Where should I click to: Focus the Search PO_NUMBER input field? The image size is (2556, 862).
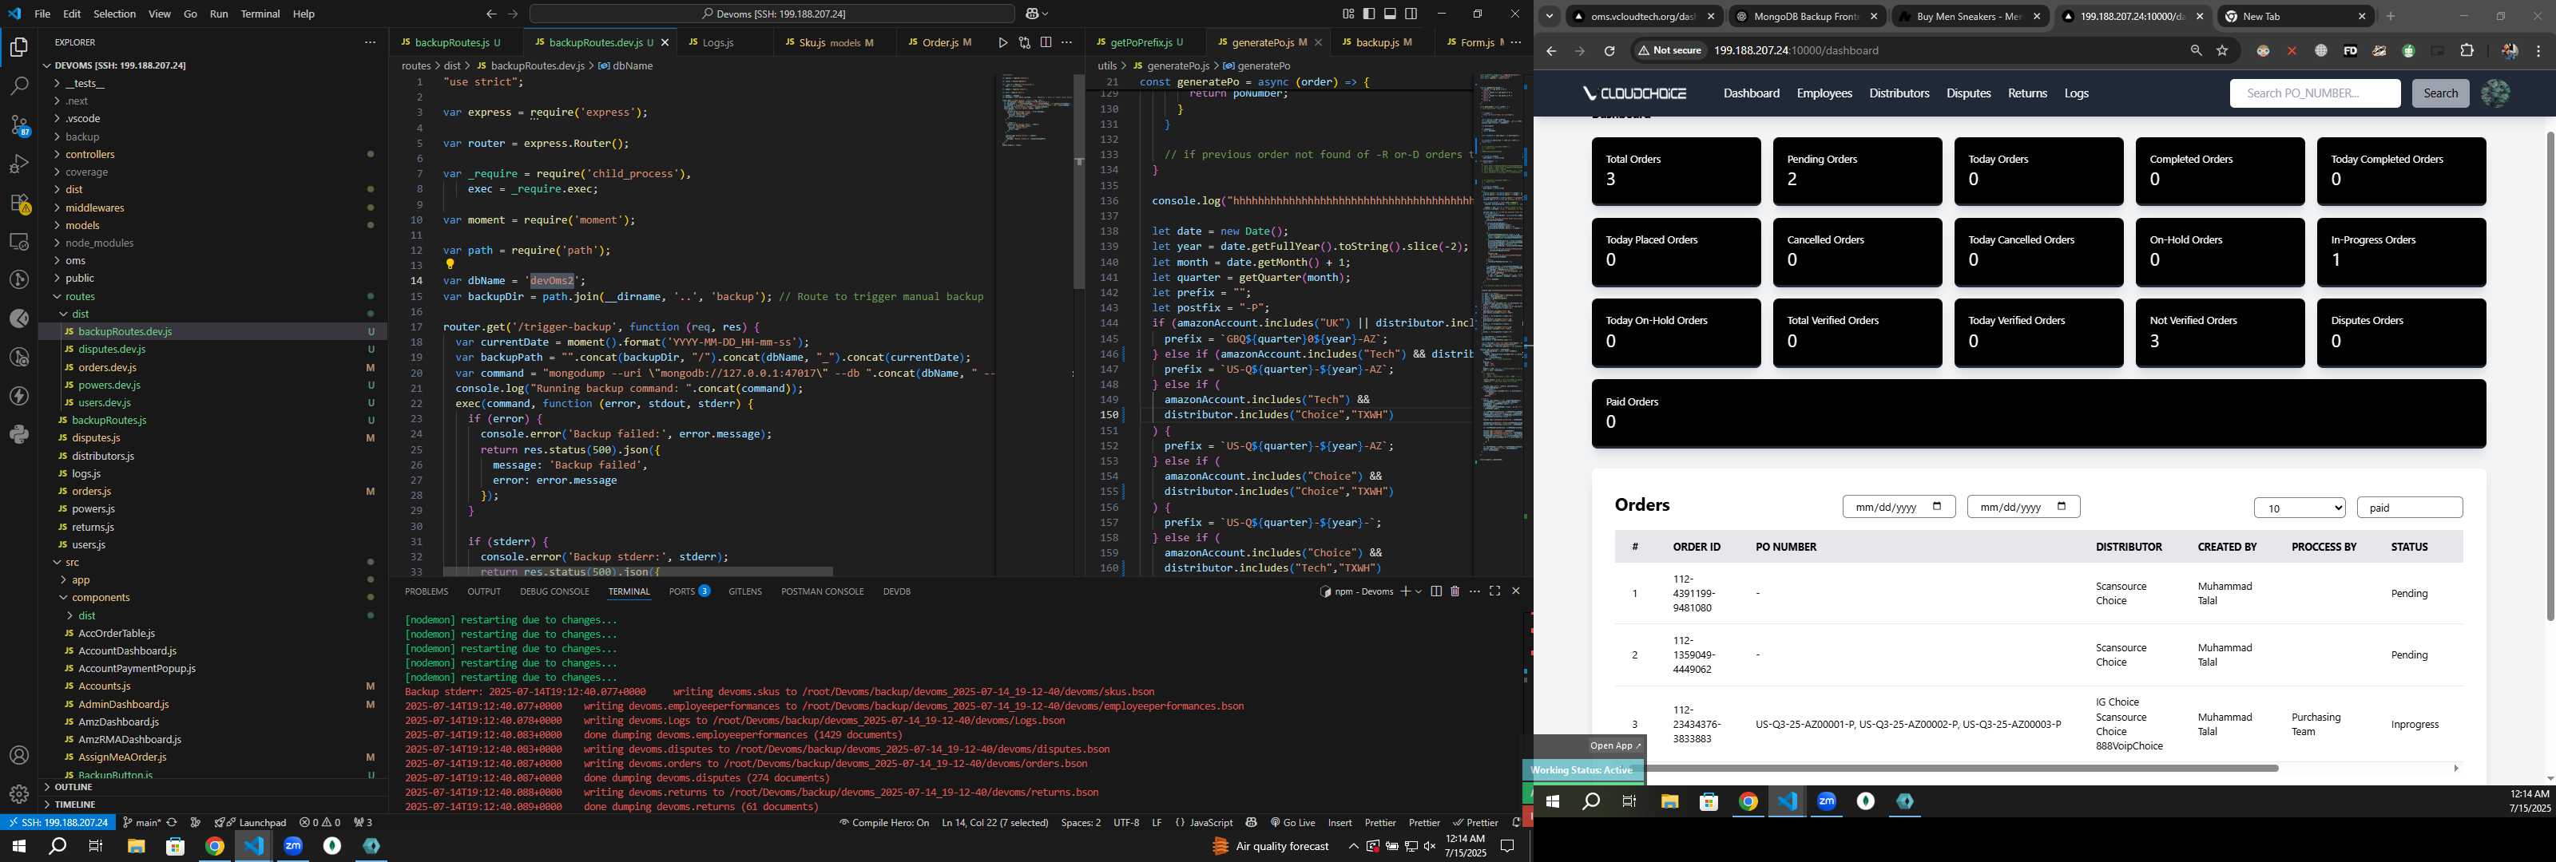(x=2314, y=93)
